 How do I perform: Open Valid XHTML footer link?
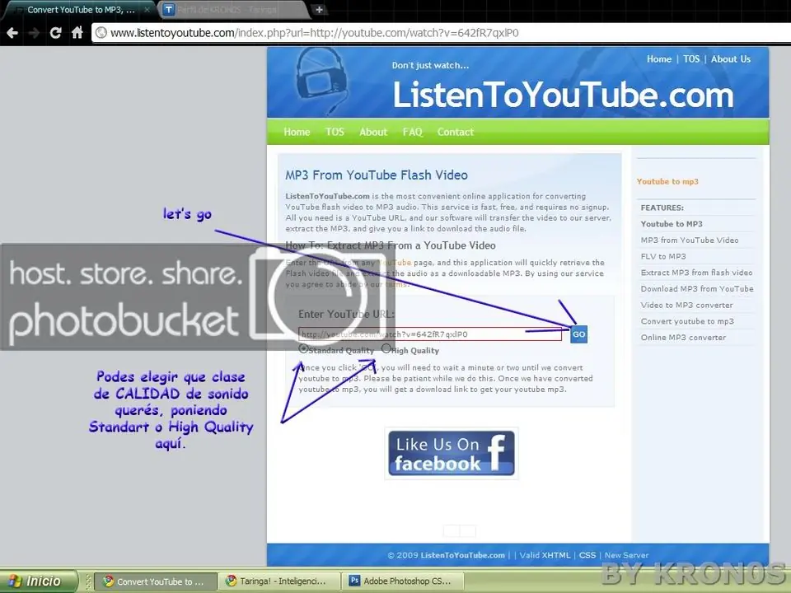545,555
